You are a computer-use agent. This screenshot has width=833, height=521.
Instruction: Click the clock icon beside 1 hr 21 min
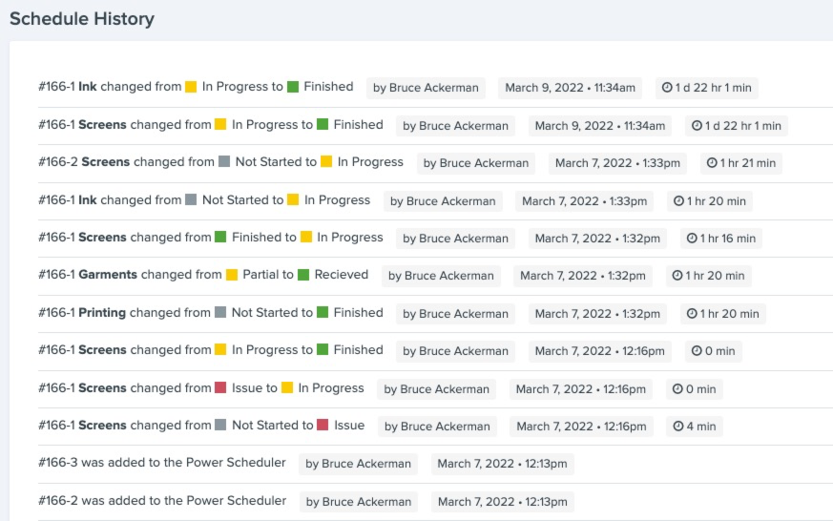coord(712,163)
